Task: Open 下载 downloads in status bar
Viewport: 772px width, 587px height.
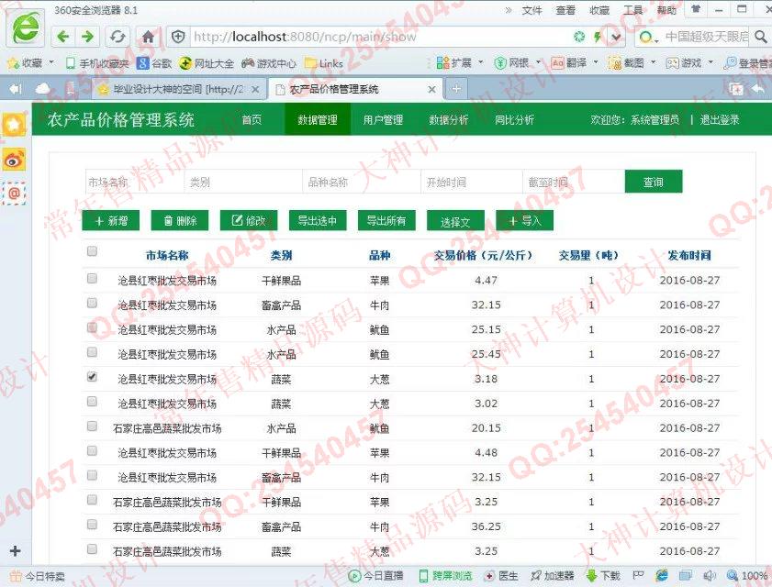Action: [603, 575]
